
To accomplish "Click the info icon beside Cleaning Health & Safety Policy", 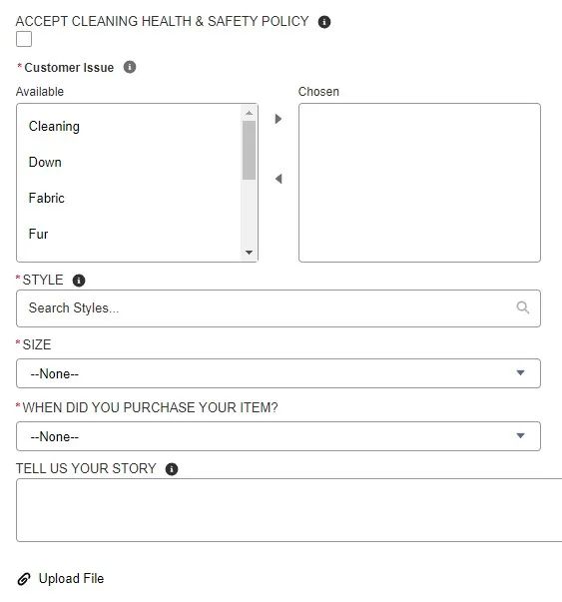I will (x=324, y=22).
